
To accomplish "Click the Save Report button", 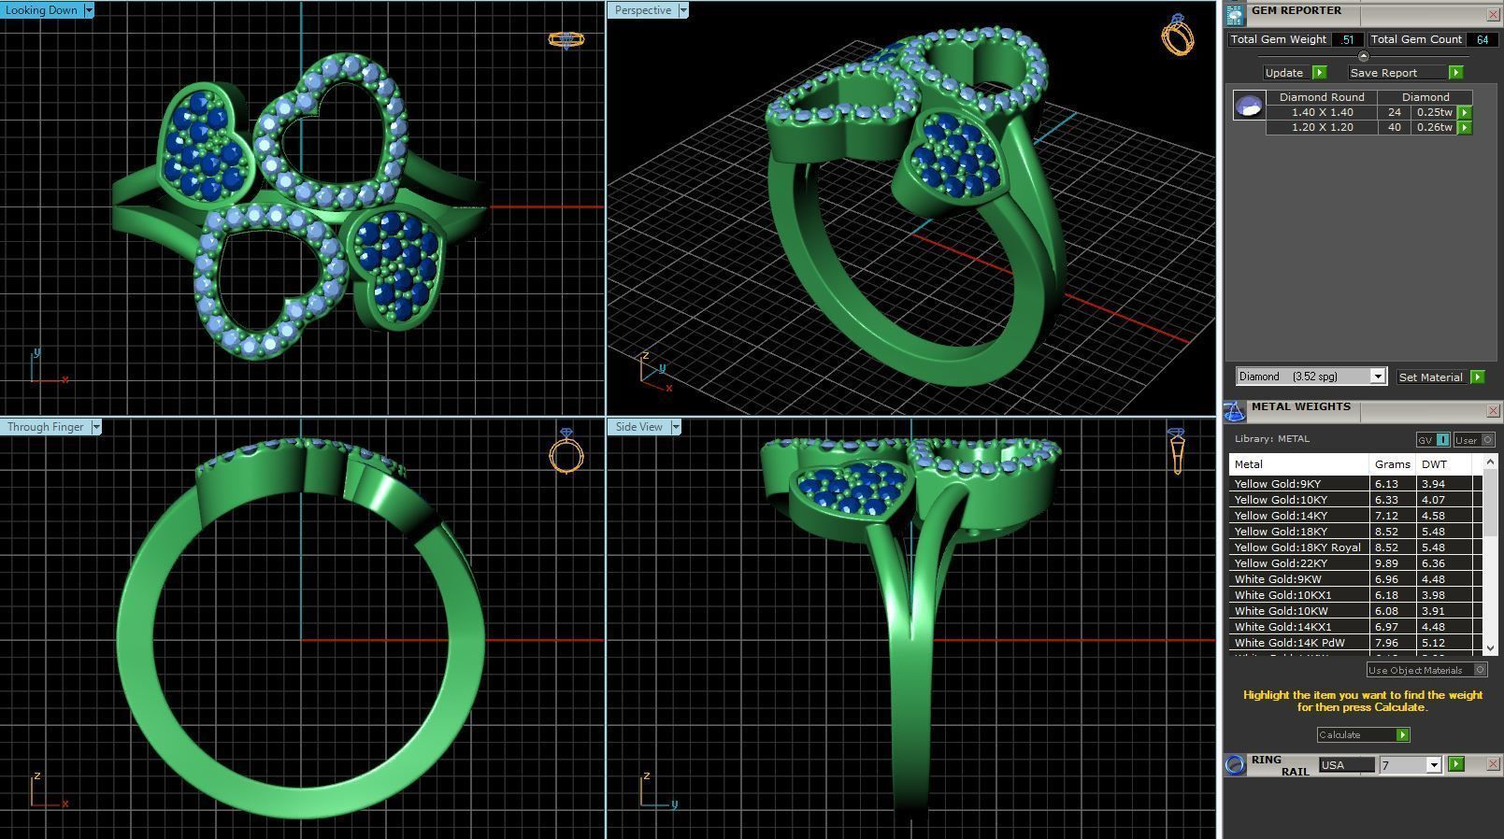I will point(1397,72).
